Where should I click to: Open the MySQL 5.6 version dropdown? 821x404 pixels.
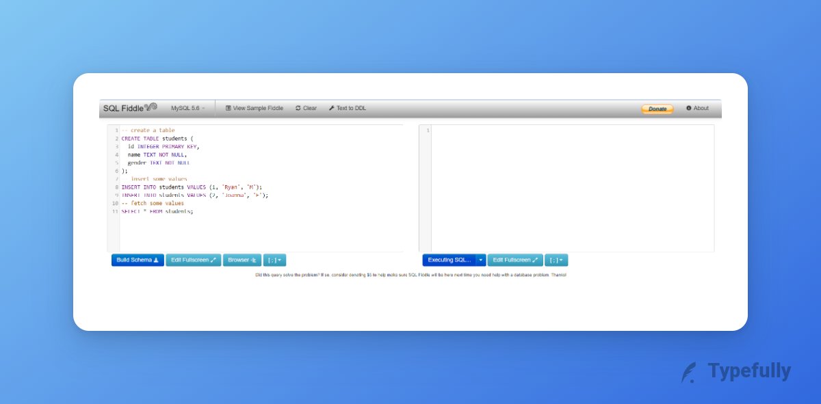coord(188,108)
